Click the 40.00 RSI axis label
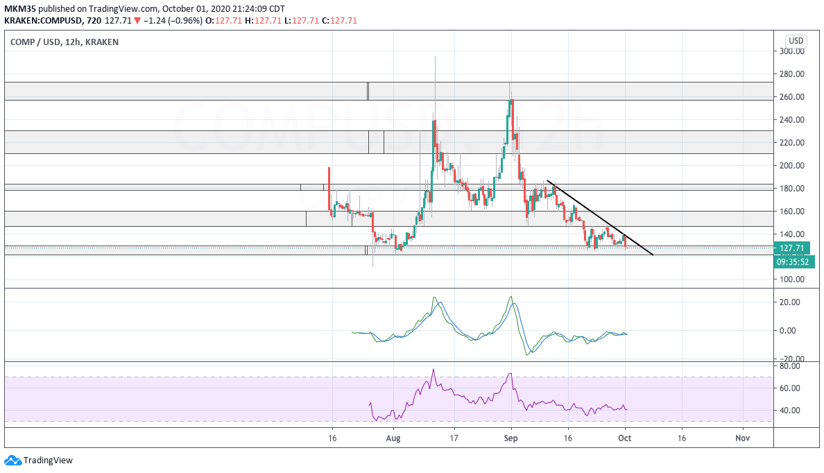824x473 pixels. pos(789,411)
